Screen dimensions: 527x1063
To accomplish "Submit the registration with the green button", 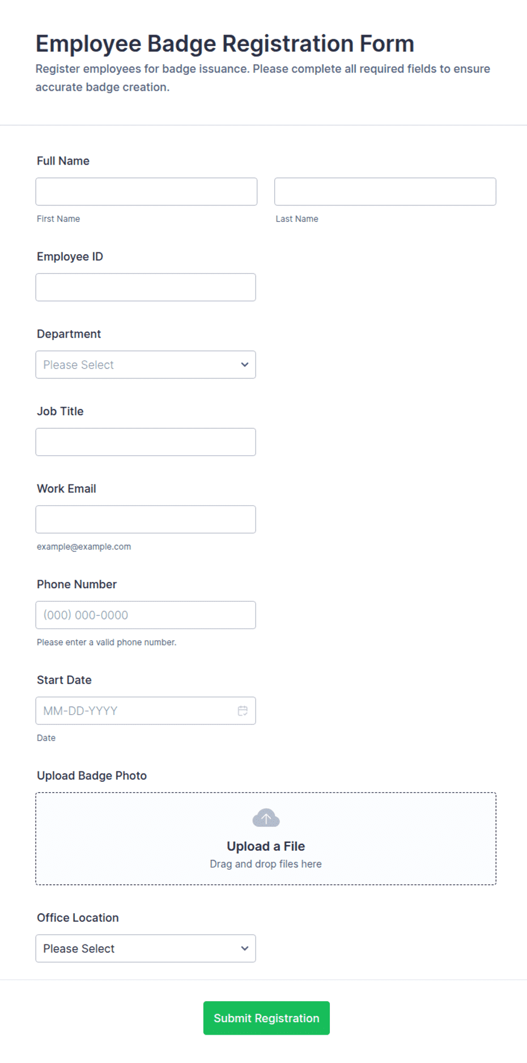I will (266, 1018).
